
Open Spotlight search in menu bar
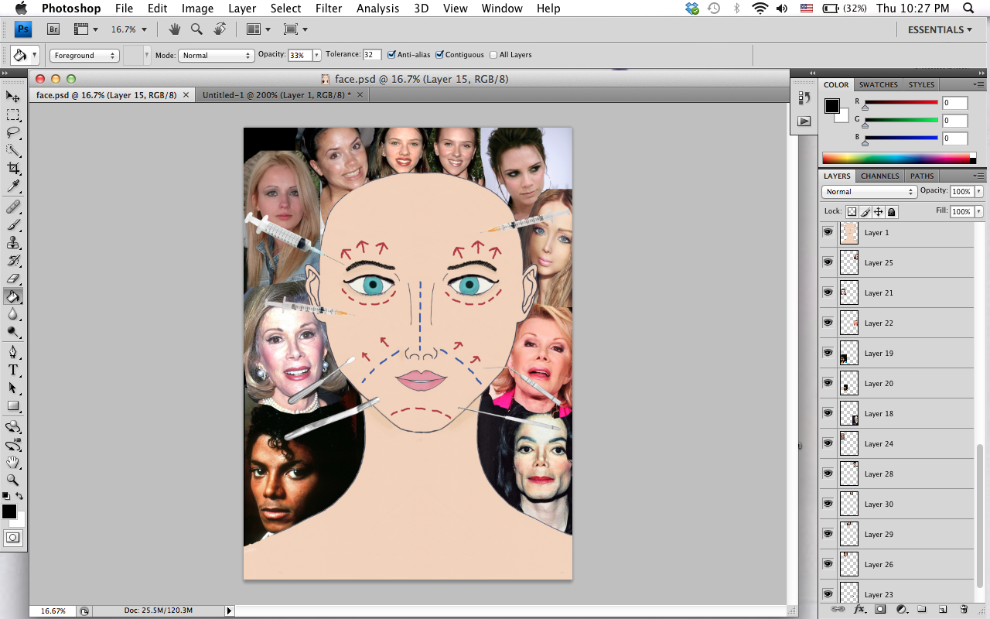968,9
